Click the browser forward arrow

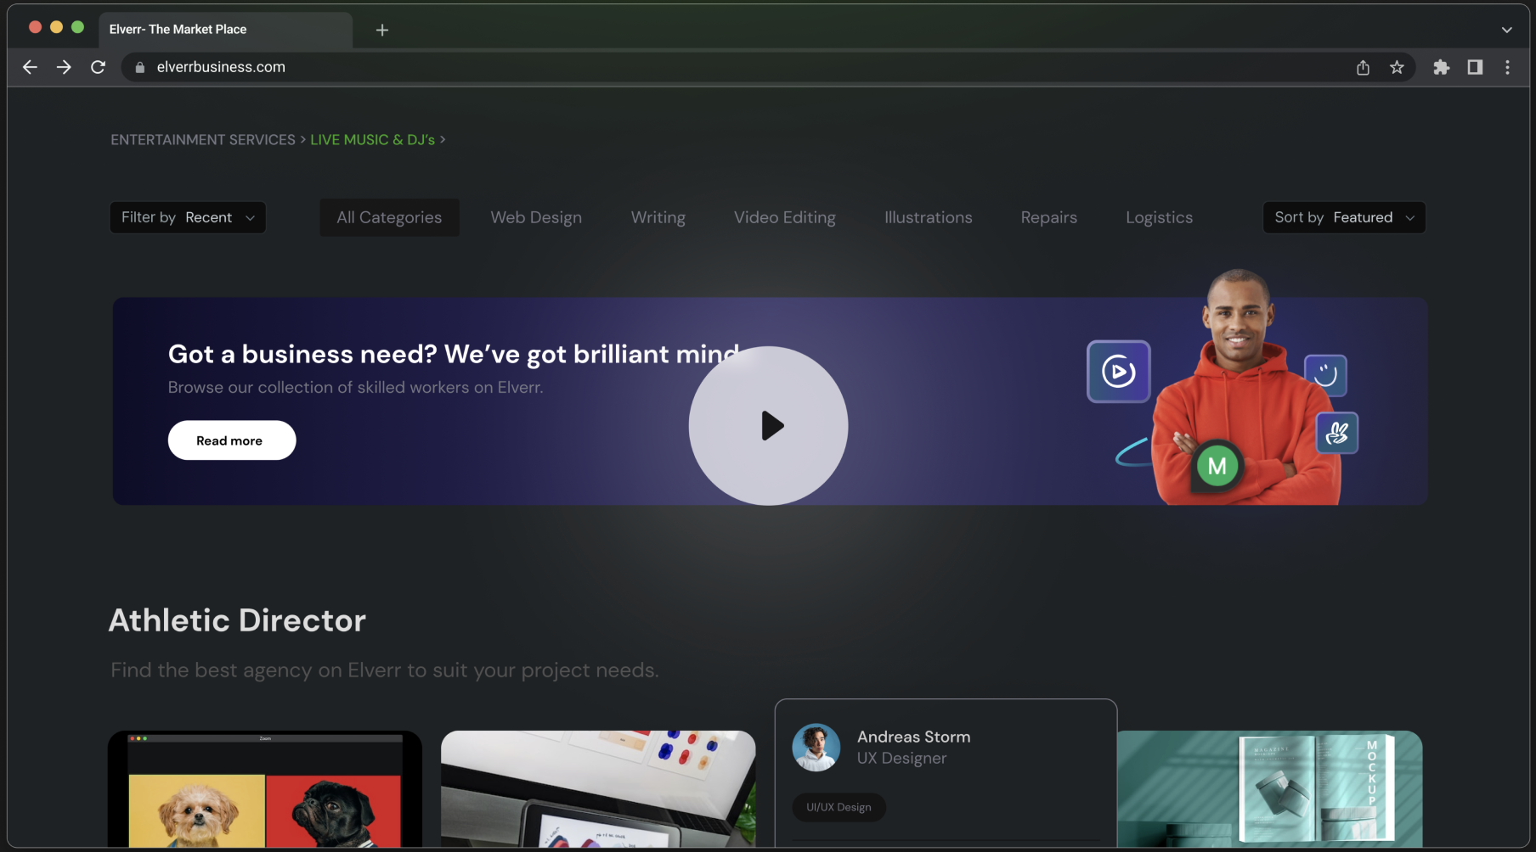[64, 67]
